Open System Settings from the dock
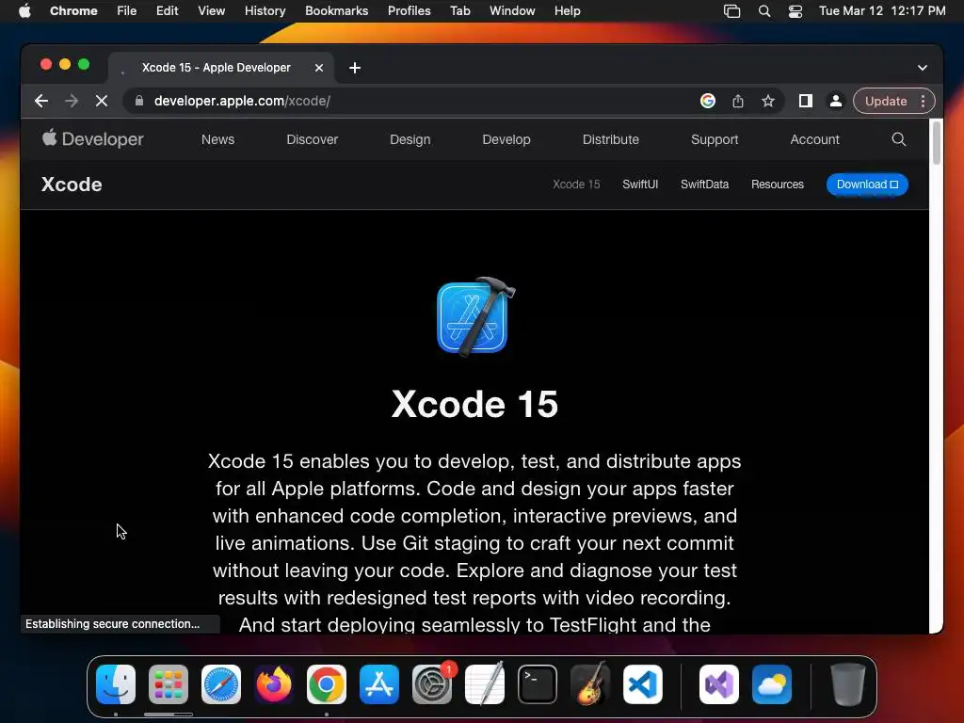This screenshot has width=964, height=723. tap(431, 684)
